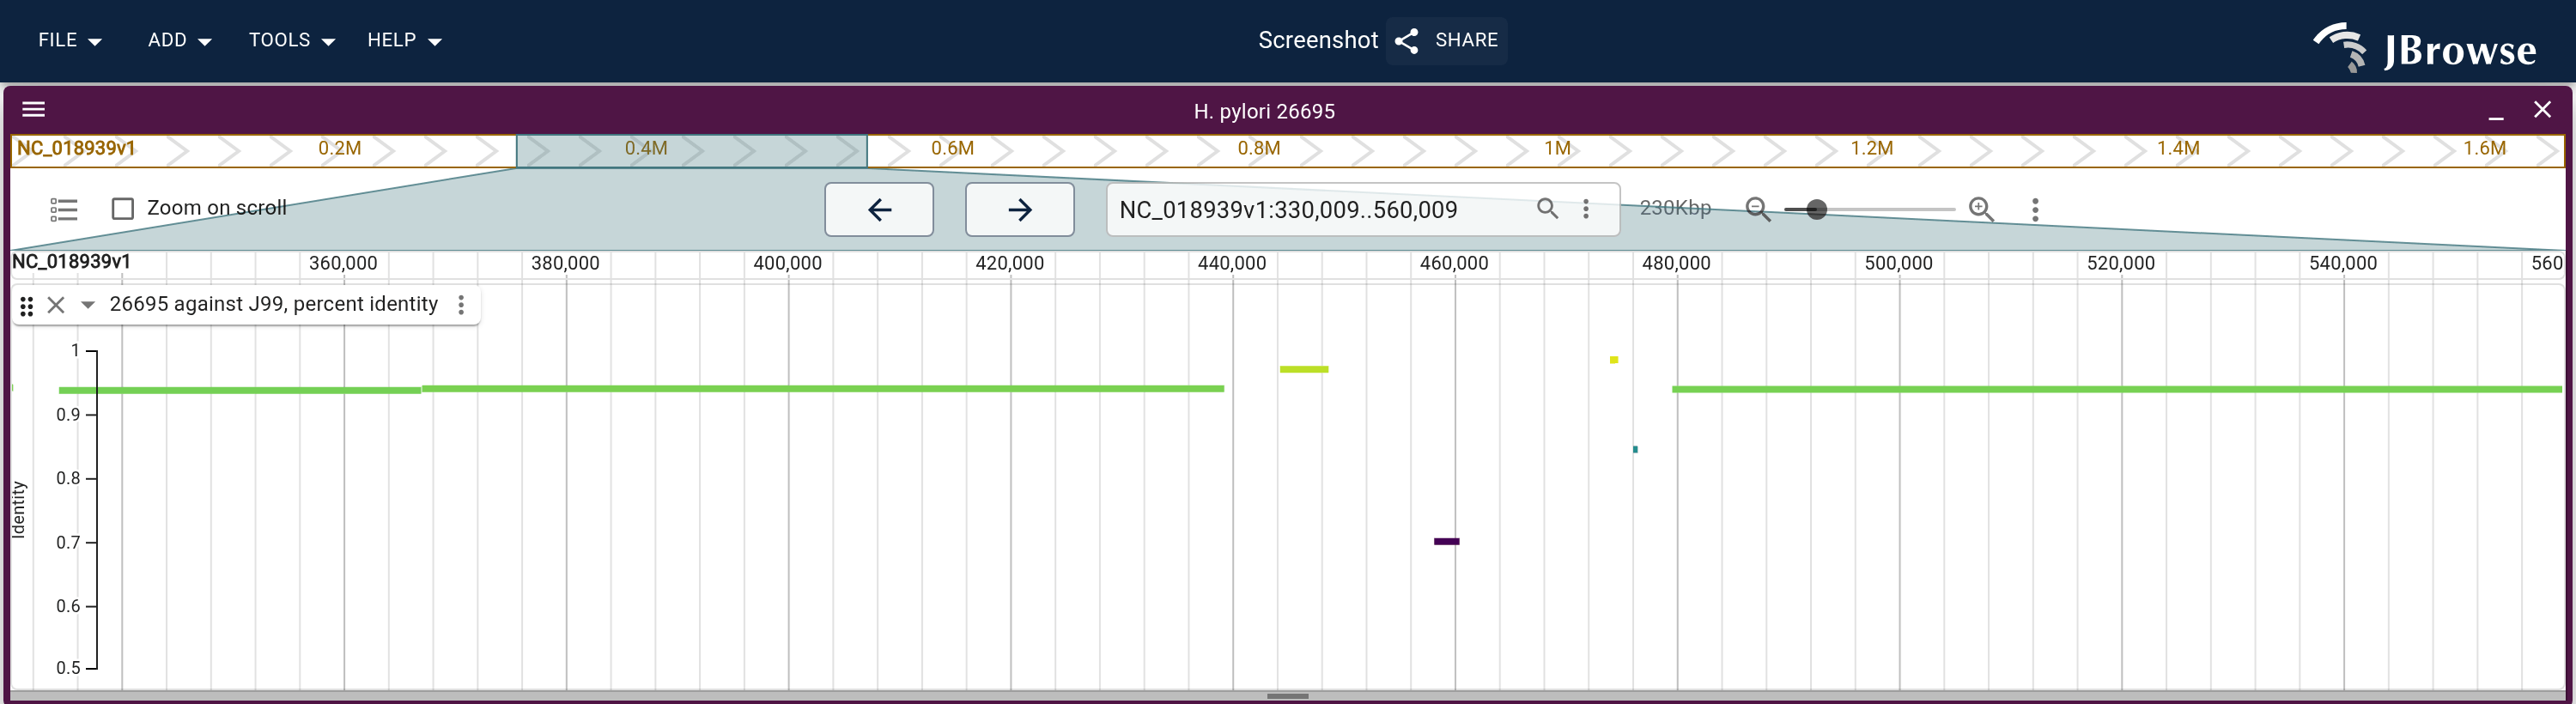2576x704 pixels.
Task: Click the JBrowse logo
Action: coord(2425,47)
